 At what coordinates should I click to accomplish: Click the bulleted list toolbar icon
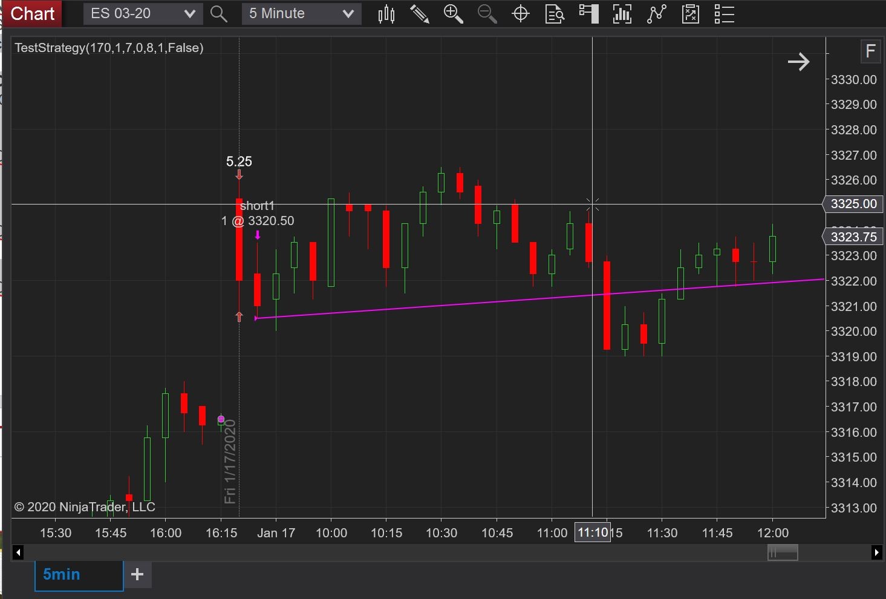[724, 14]
